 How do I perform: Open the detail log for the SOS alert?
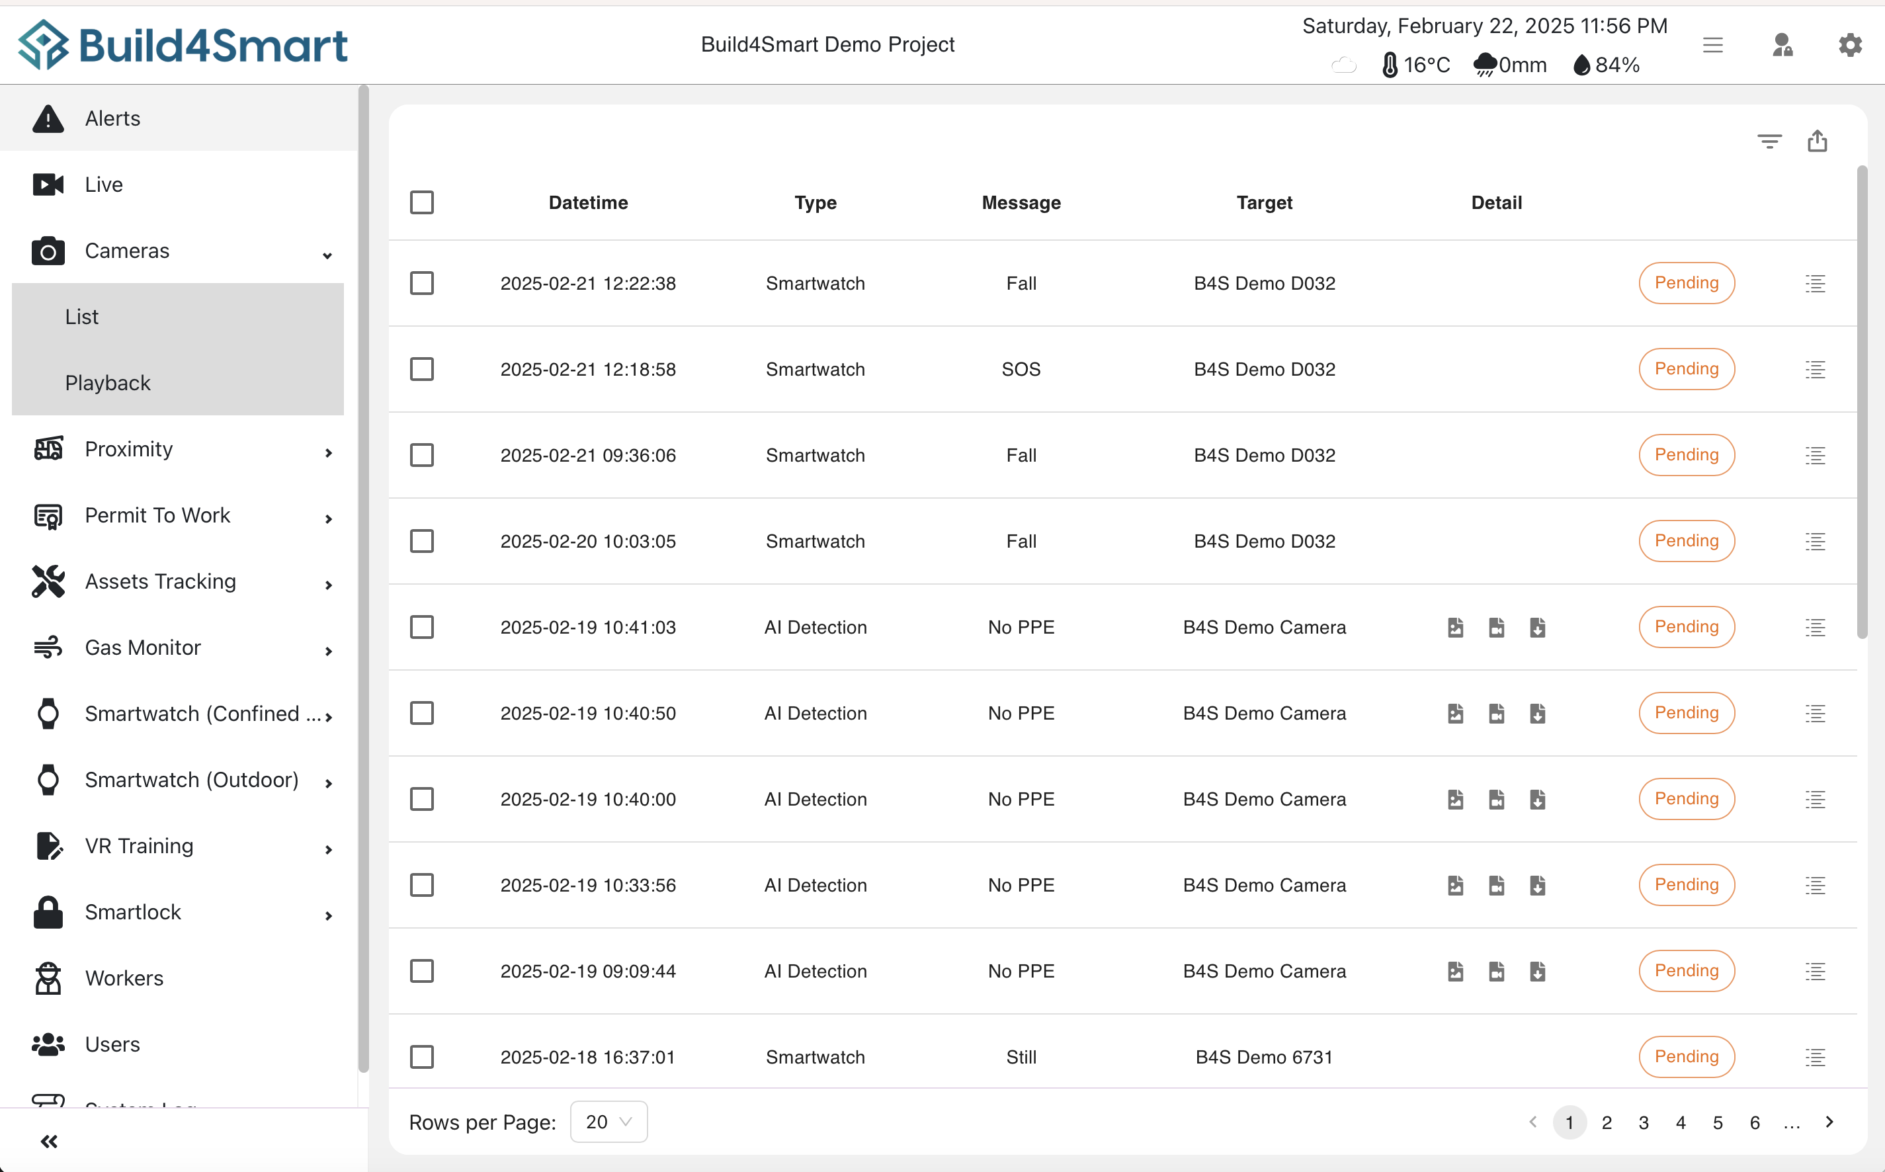(x=1816, y=369)
